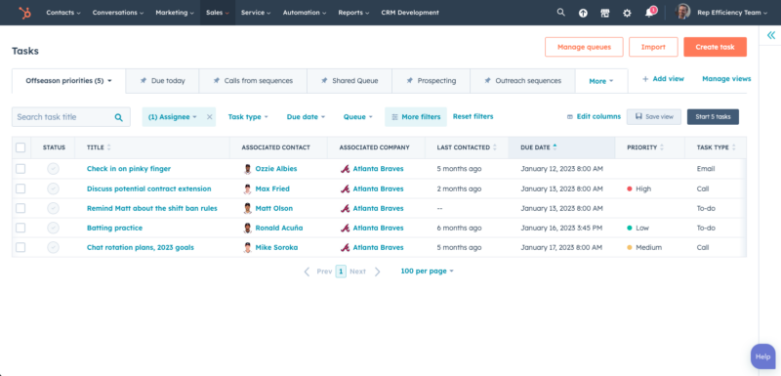Open the settings gear icon
This screenshot has width=781, height=376.
pyautogui.click(x=627, y=13)
